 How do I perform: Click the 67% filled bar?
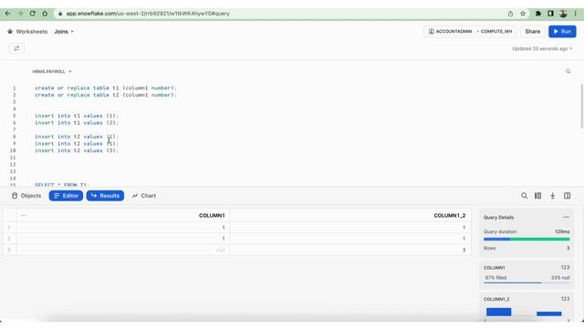(x=527, y=282)
